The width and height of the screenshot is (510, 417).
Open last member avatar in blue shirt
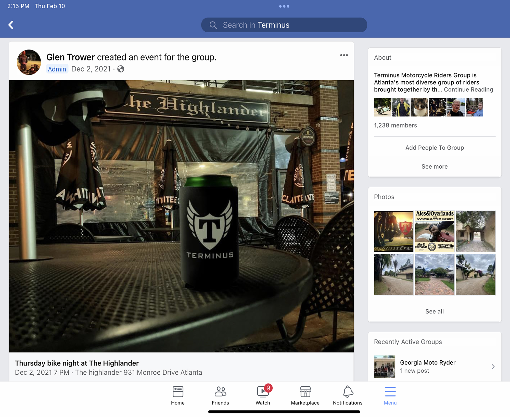point(474,107)
